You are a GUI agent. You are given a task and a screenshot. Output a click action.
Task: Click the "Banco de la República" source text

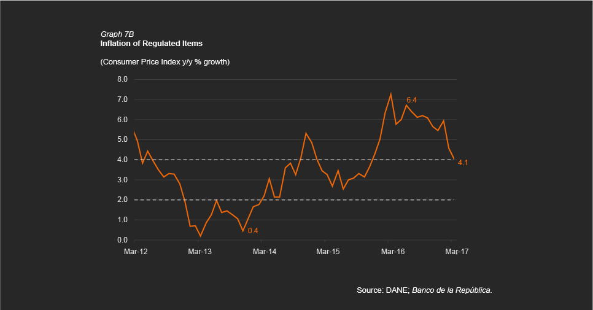coord(452,290)
